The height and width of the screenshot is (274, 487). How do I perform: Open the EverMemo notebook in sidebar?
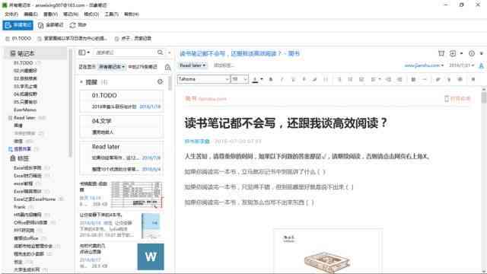(25, 110)
